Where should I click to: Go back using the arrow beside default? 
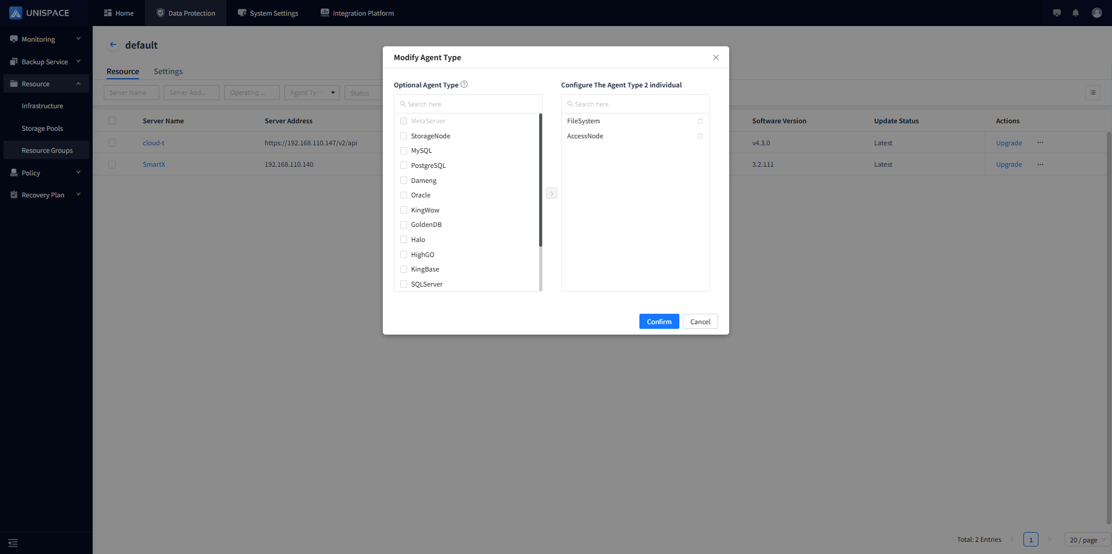point(114,45)
